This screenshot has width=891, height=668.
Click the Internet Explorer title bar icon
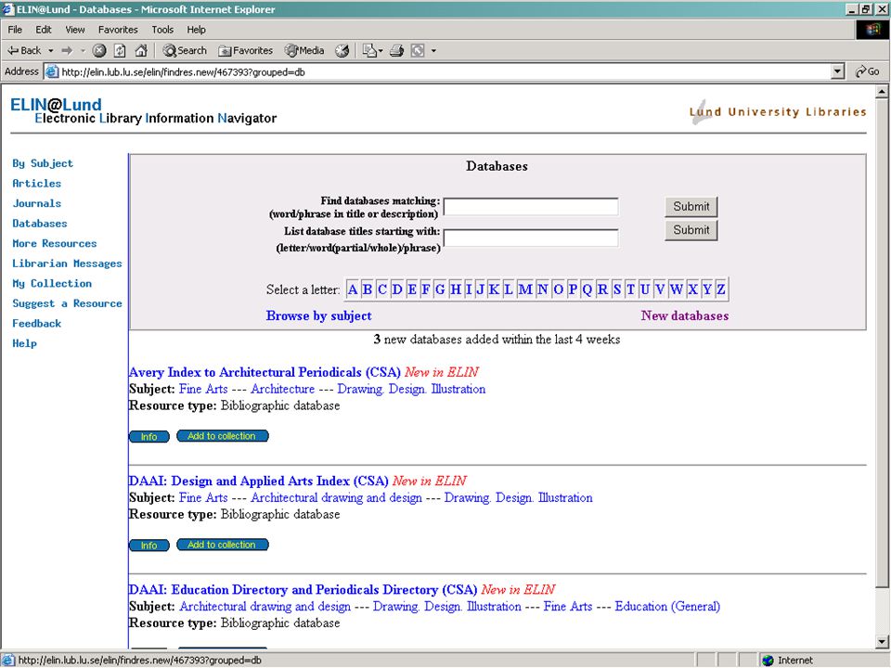point(7,9)
